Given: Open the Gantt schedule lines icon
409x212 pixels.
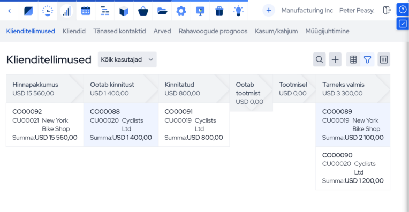Looking at the screenshot, I should (x=105, y=11).
